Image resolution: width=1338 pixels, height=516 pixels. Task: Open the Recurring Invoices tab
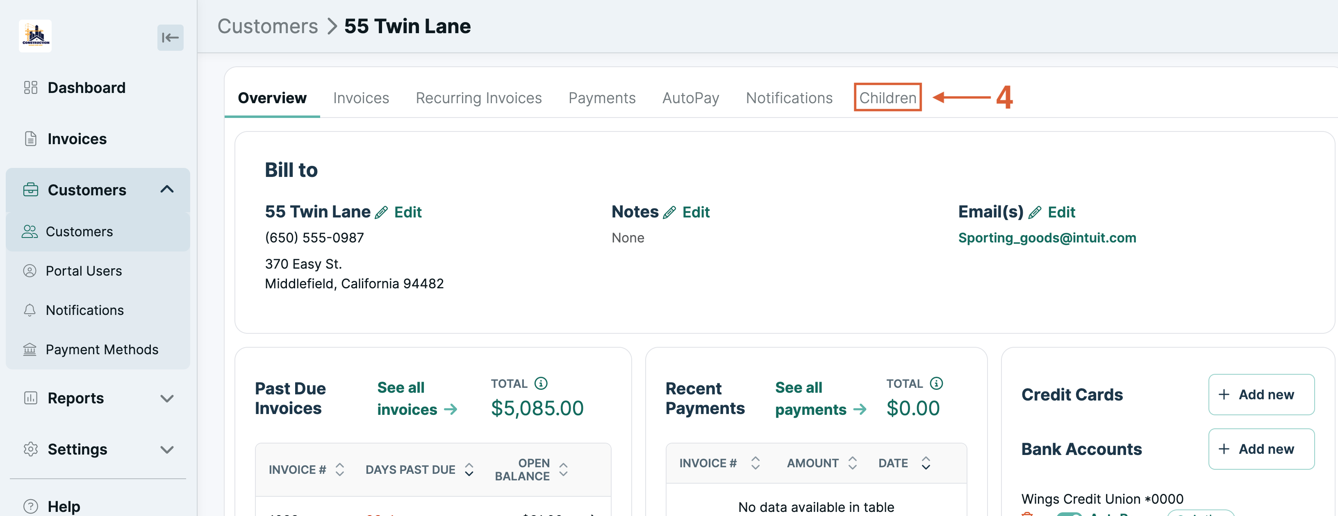point(478,97)
